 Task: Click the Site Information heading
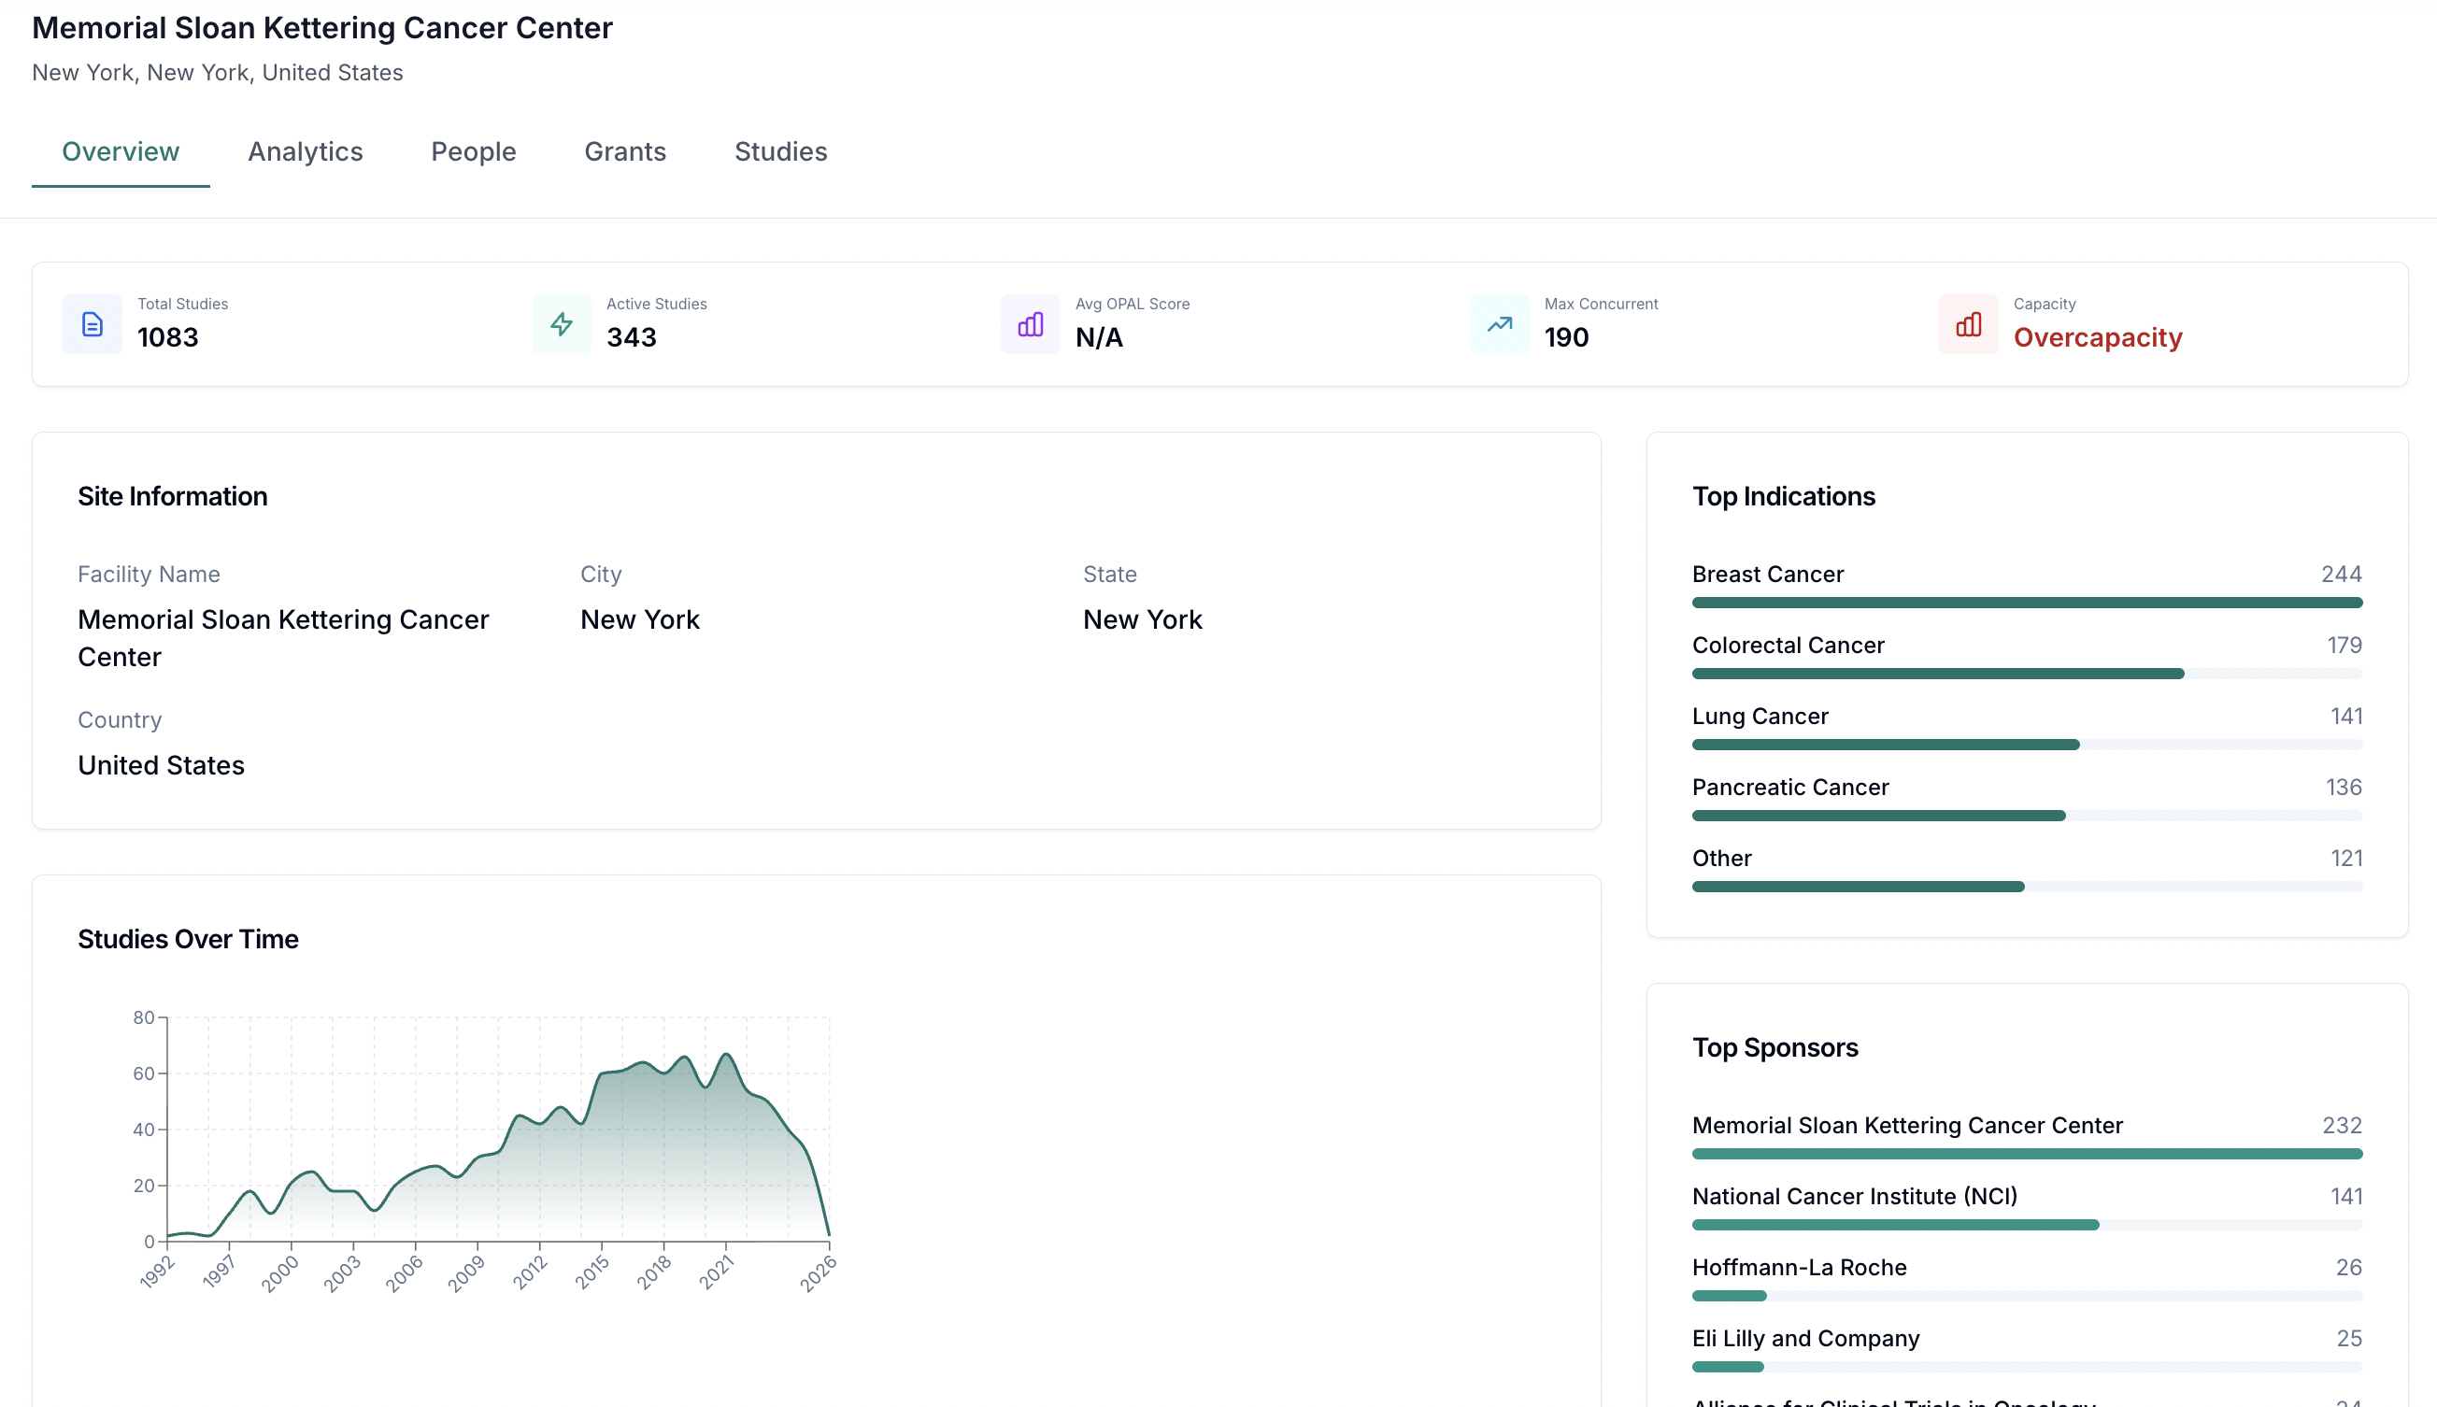[x=172, y=497]
